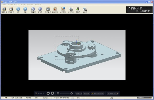The height and width of the screenshot is (100, 154).
Task: Go to the next image (다음)
Action: pos(25,10)
